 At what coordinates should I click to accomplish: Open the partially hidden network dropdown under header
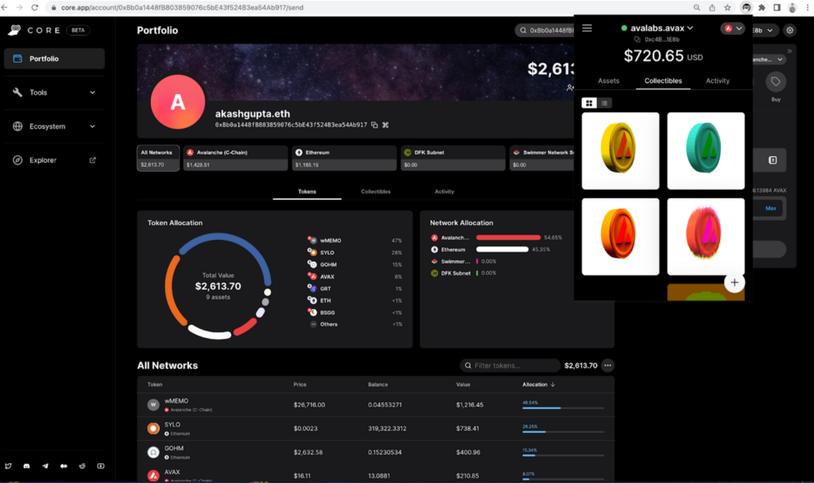[769, 60]
